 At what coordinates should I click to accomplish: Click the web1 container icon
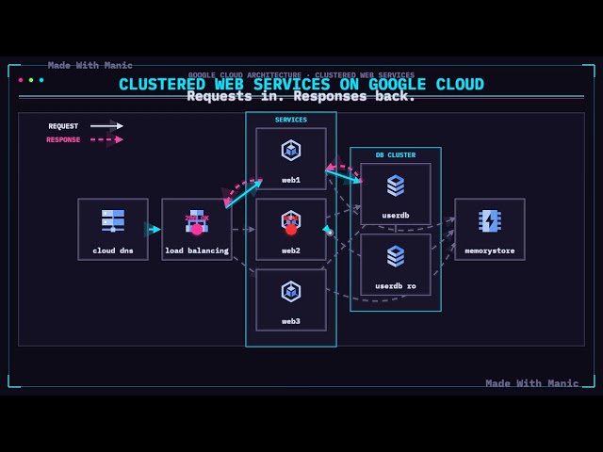(x=291, y=150)
